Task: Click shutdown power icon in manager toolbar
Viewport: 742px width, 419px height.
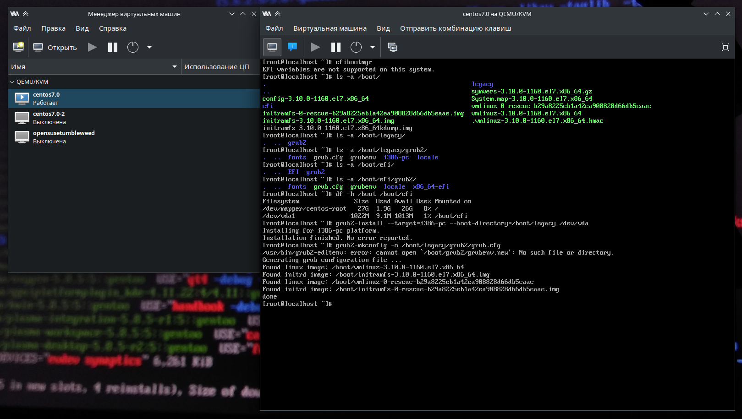Action: point(133,47)
